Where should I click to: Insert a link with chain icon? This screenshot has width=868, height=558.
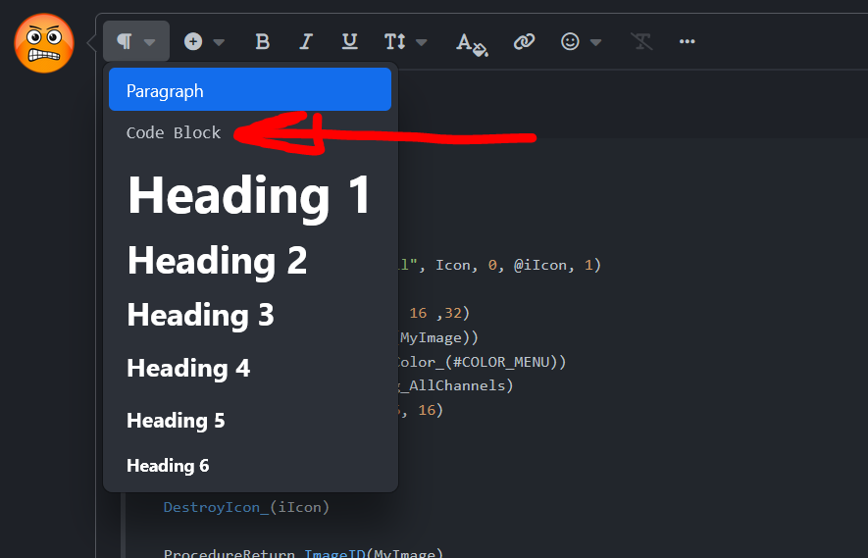click(x=524, y=41)
